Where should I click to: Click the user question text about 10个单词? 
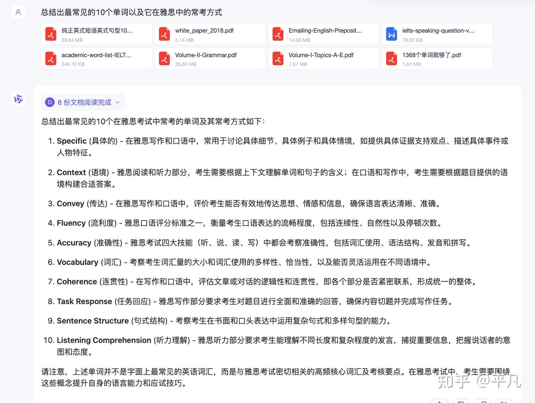click(x=132, y=12)
